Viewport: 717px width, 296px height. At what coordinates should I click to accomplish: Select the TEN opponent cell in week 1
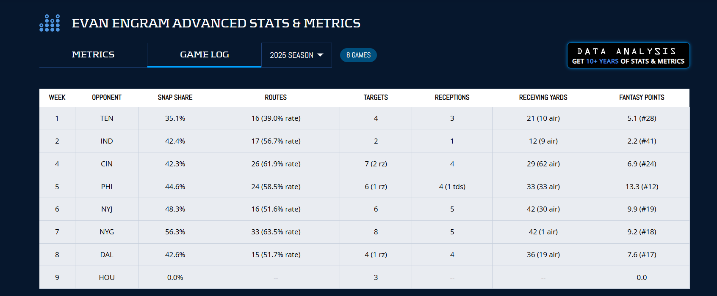107,118
